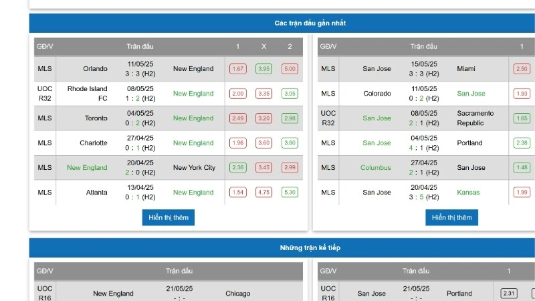
Task: Click odds 3.45 in New York City row
Action: [x=263, y=167]
